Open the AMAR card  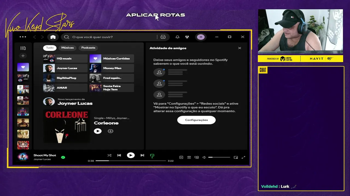pyautogui.click(x=65, y=88)
